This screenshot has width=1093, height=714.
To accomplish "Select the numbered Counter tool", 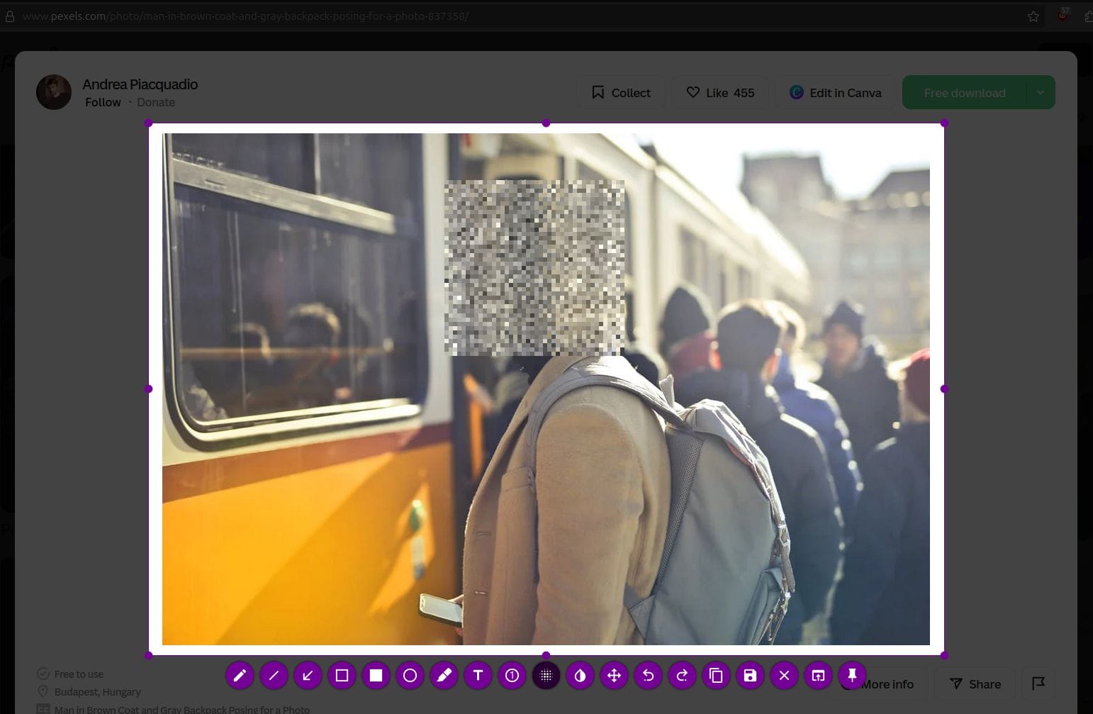I will click(512, 675).
